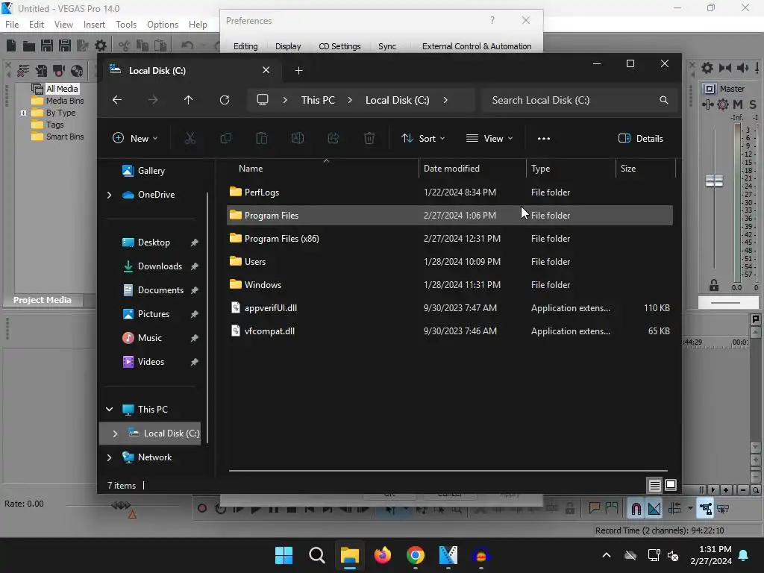Click the VEGAS undo arrow
Image resolution: width=764 pixels, height=573 pixels.
[187, 46]
